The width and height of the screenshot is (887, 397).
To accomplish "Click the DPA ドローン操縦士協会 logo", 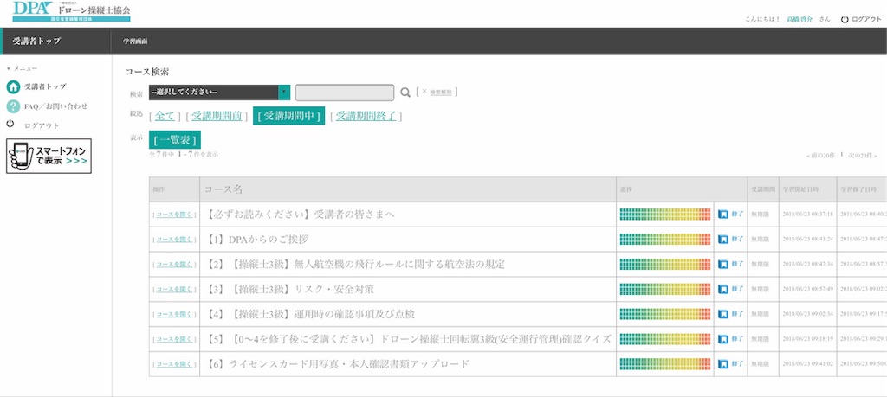I will (x=71, y=12).
